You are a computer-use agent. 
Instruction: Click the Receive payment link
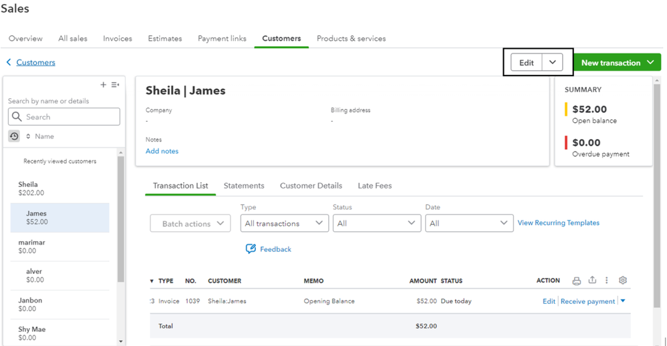[587, 301]
